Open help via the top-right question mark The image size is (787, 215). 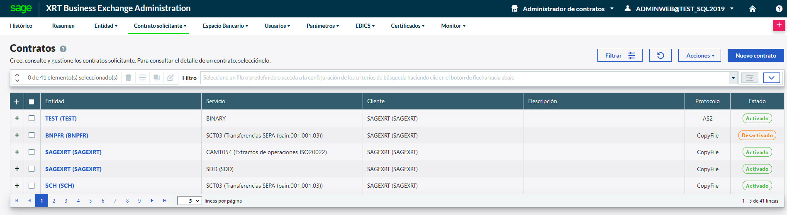pyautogui.click(x=779, y=9)
